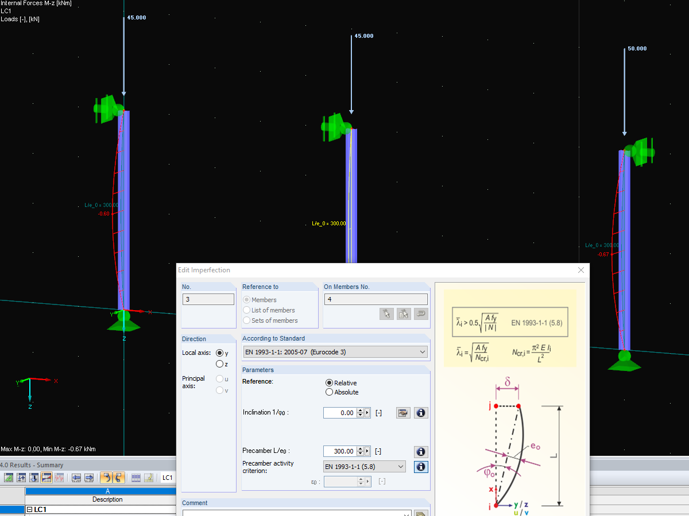Click the pick-from-list icon under On Members No.
Screen dimensions: 689x516
pyautogui.click(x=404, y=314)
